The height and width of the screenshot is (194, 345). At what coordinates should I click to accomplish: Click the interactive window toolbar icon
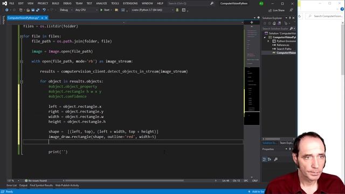(184, 10)
